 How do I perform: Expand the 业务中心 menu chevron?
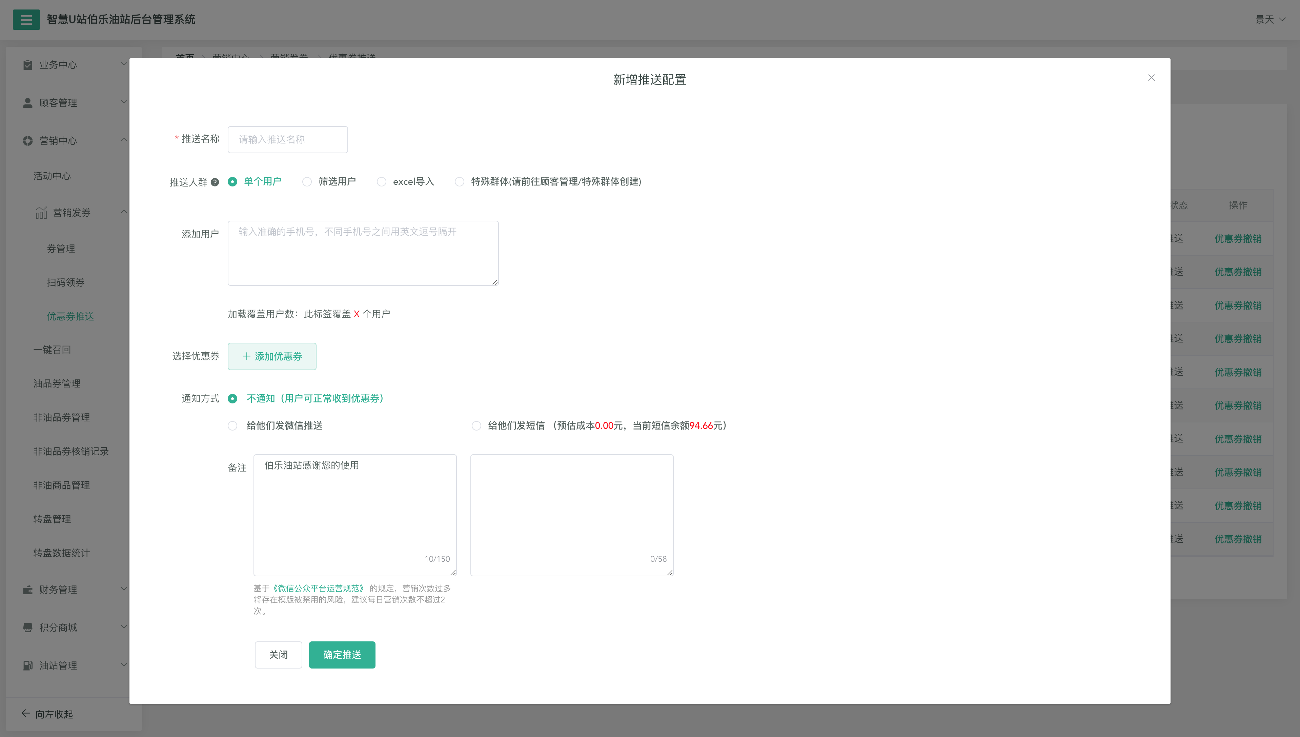click(x=124, y=64)
